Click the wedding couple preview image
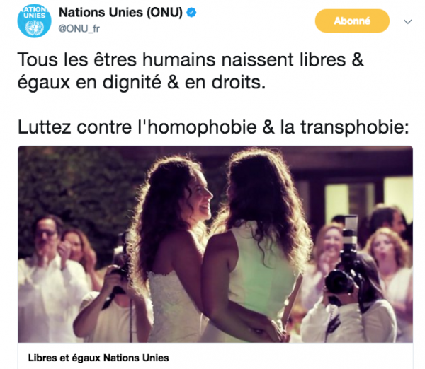The height and width of the screenshot is (369, 425). [x=215, y=245]
